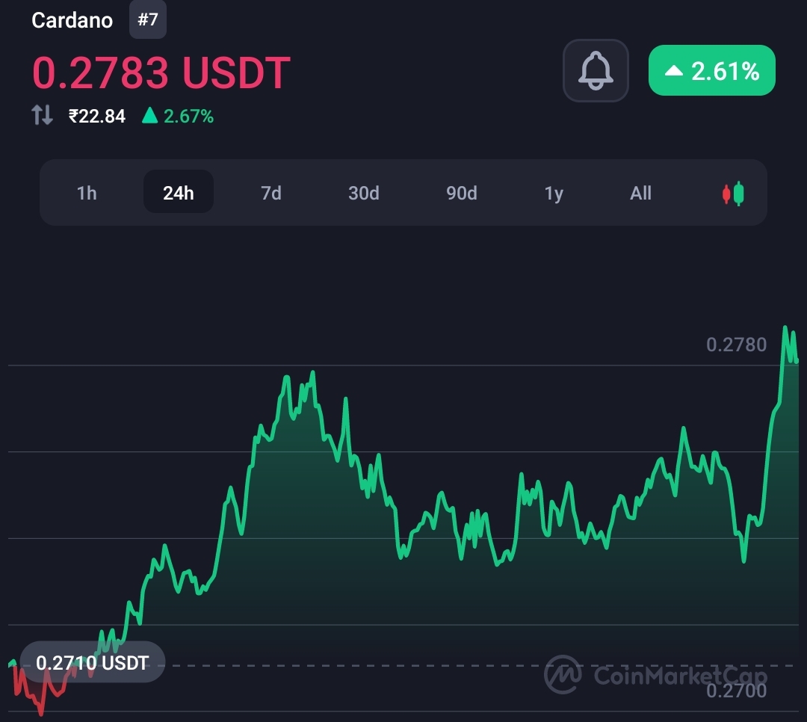The height and width of the screenshot is (722, 807).
Task: Tap the latest point on the price line
Action: (797, 361)
